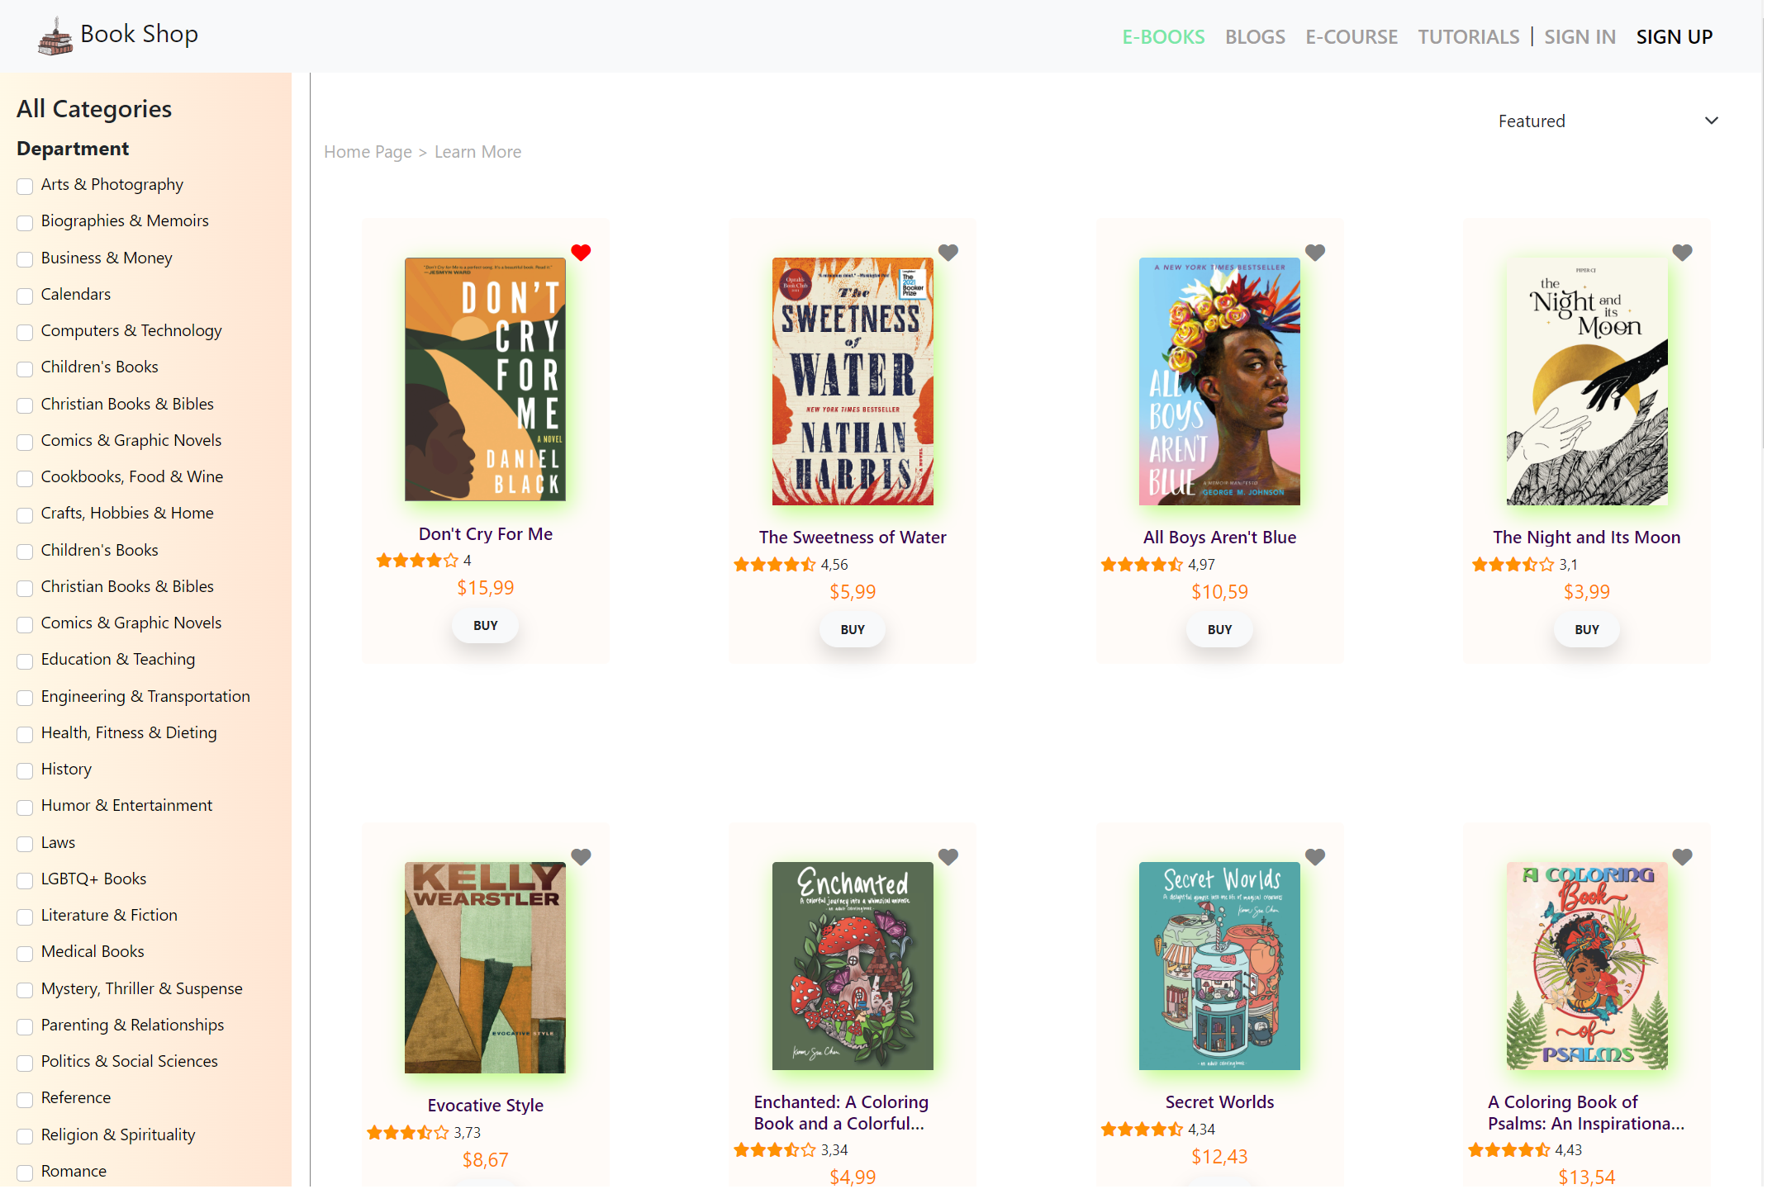Unfavorite Don't Cry For Me red heart
1791x1189 pixels.
(581, 253)
